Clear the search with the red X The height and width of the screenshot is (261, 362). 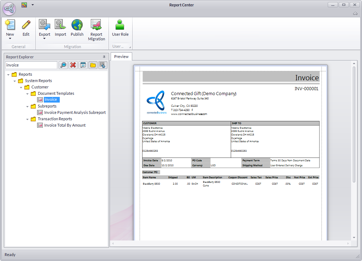73,65
